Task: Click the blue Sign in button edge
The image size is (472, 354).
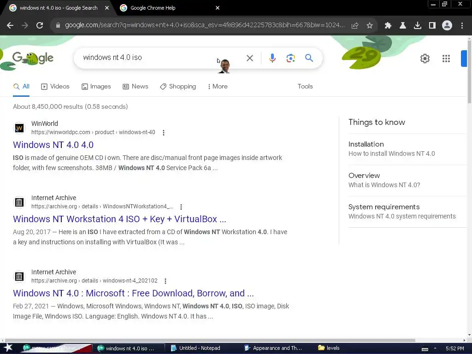Action: tap(464, 59)
